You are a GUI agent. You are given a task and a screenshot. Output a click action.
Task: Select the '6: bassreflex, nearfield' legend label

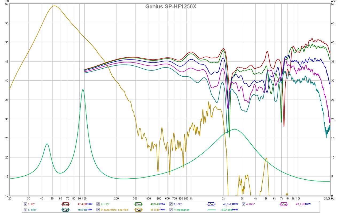[115, 210]
